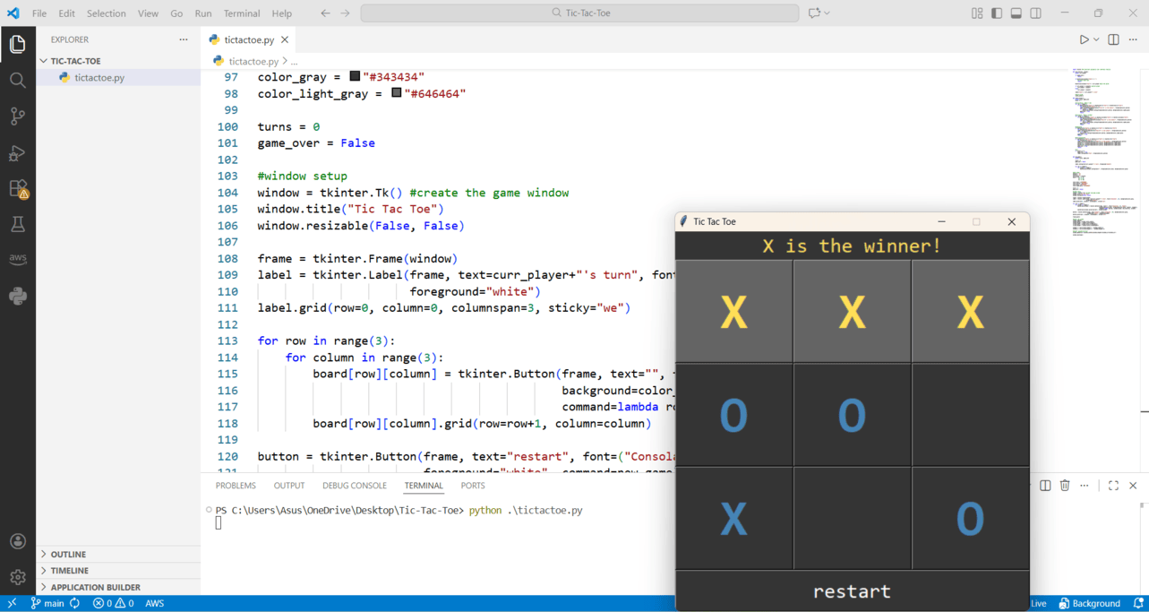Click the #343434 color swatch in code

355,77
